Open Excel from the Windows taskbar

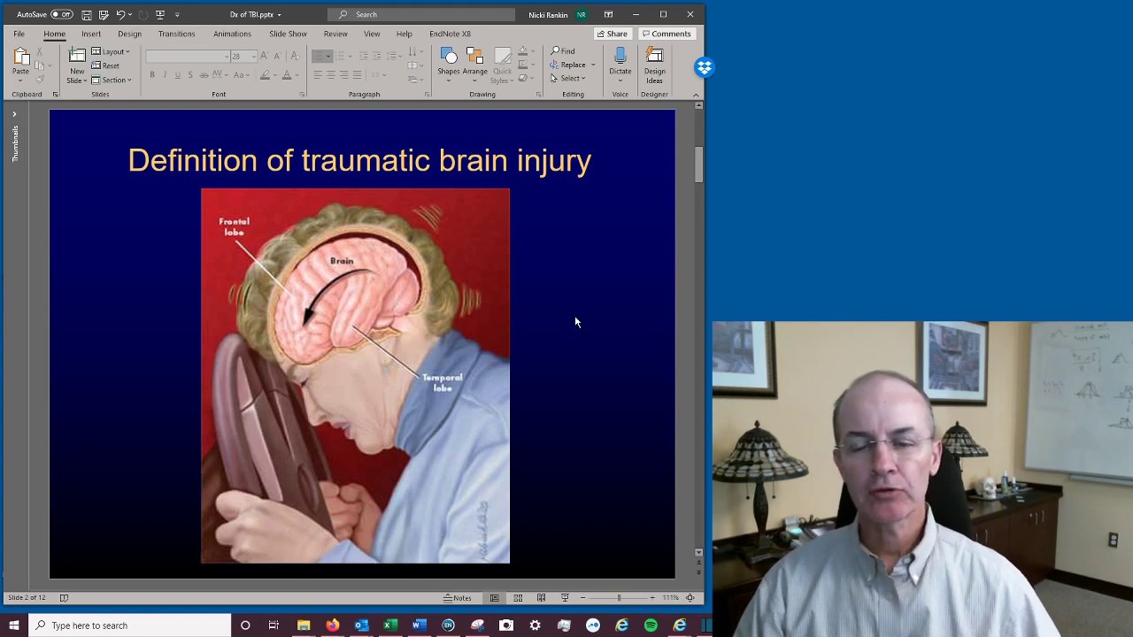(390, 625)
